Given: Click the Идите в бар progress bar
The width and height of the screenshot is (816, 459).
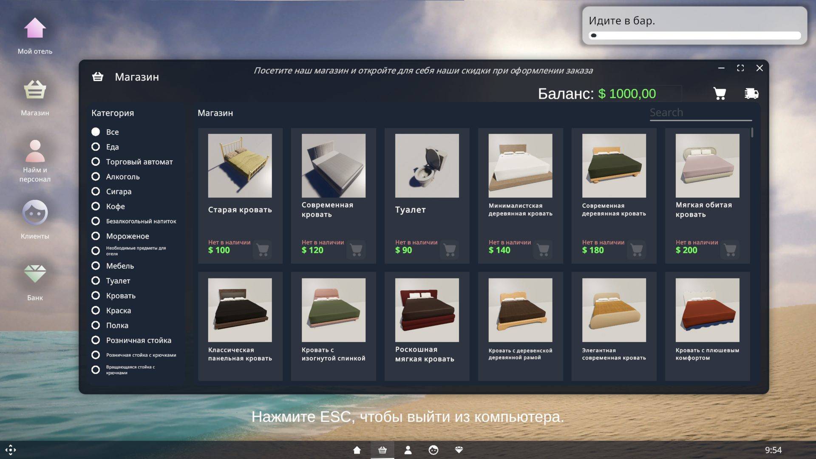Looking at the screenshot, I should click(x=694, y=36).
